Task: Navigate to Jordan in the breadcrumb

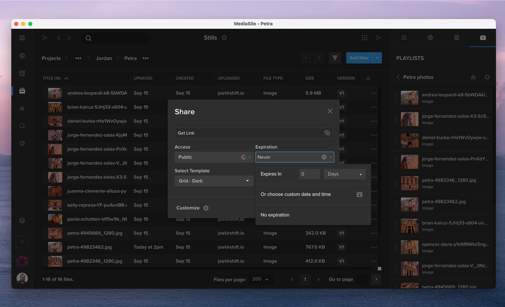Action: tap(104, 58)
